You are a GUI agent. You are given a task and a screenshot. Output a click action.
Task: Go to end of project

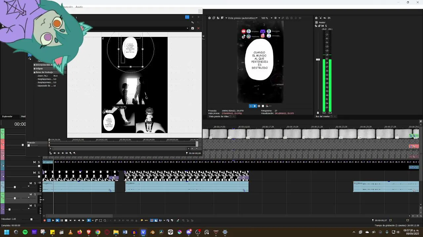pos(75,221)
